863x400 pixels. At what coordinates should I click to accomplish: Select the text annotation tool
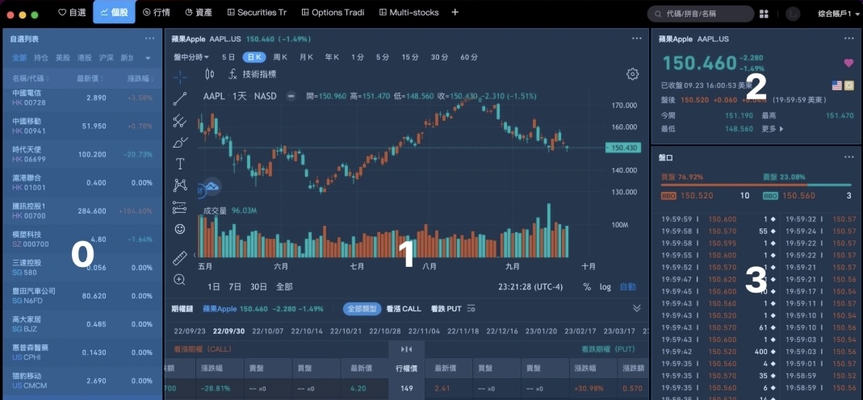click(x=179, y=164)
